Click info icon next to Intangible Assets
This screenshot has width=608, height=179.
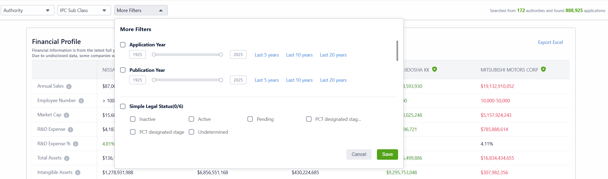tap(78, 173)
